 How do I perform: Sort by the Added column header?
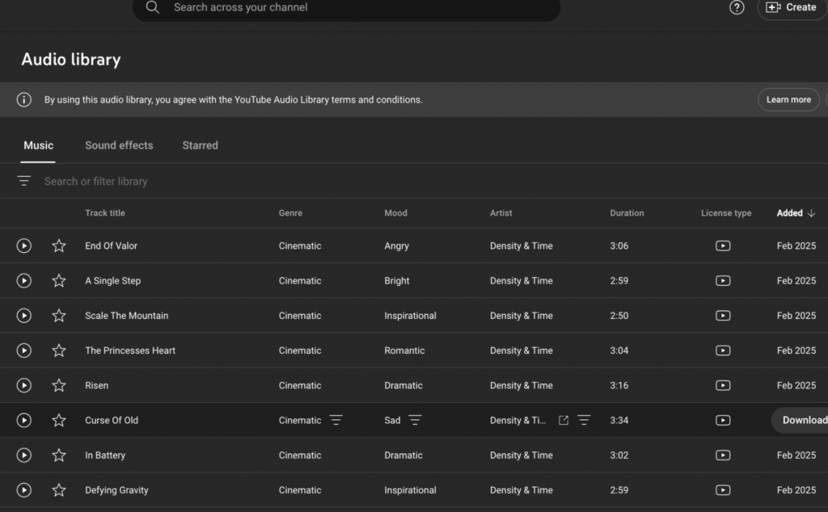pos(796,213)
